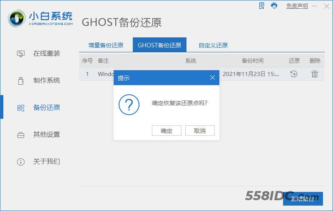
Task: Click the question mark dialog icon
Action: click(x=129, y=105)
